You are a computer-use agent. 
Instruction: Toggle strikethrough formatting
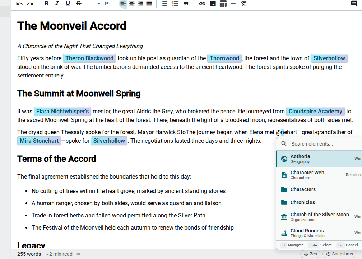point(79,4)
